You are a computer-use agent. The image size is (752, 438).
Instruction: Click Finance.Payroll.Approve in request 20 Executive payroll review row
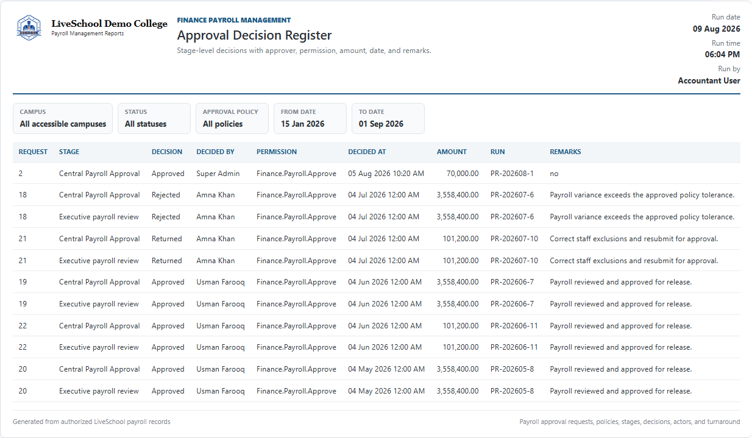click(x=296, y=391)
